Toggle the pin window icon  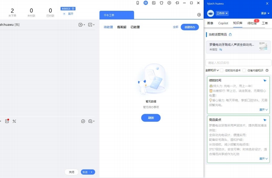177,3
